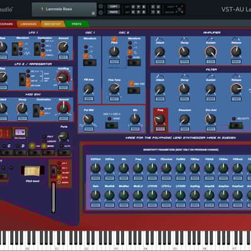Open the Lennsta Bass preset selector
Image resolution: width=251 pixels, height=251 pixels.
[64, 9]
